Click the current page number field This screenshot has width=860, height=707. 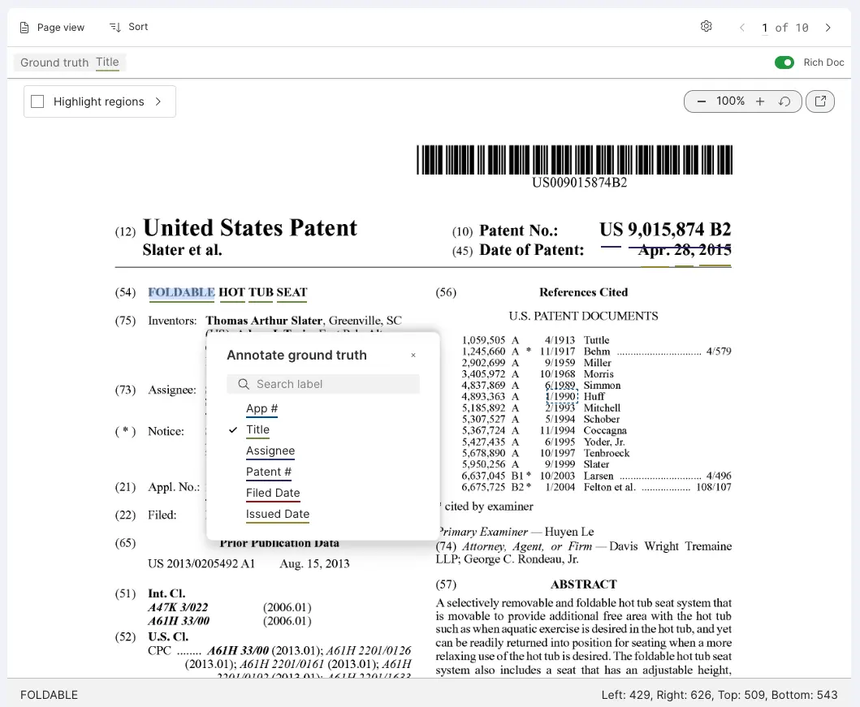point(764,28)
